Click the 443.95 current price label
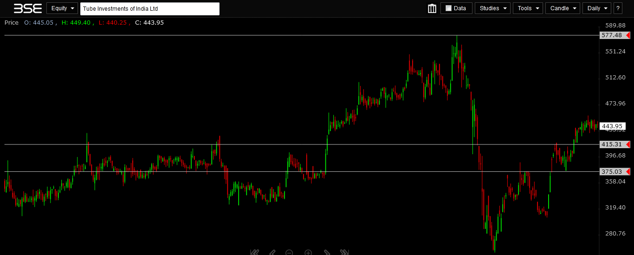 pos(612,126)
